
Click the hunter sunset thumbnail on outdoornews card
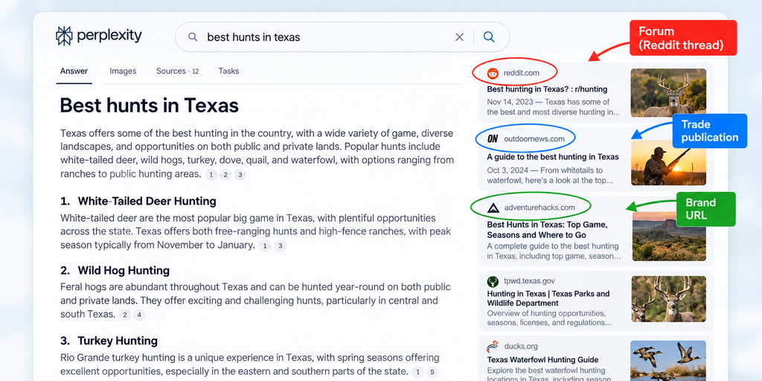click(668, 162)
